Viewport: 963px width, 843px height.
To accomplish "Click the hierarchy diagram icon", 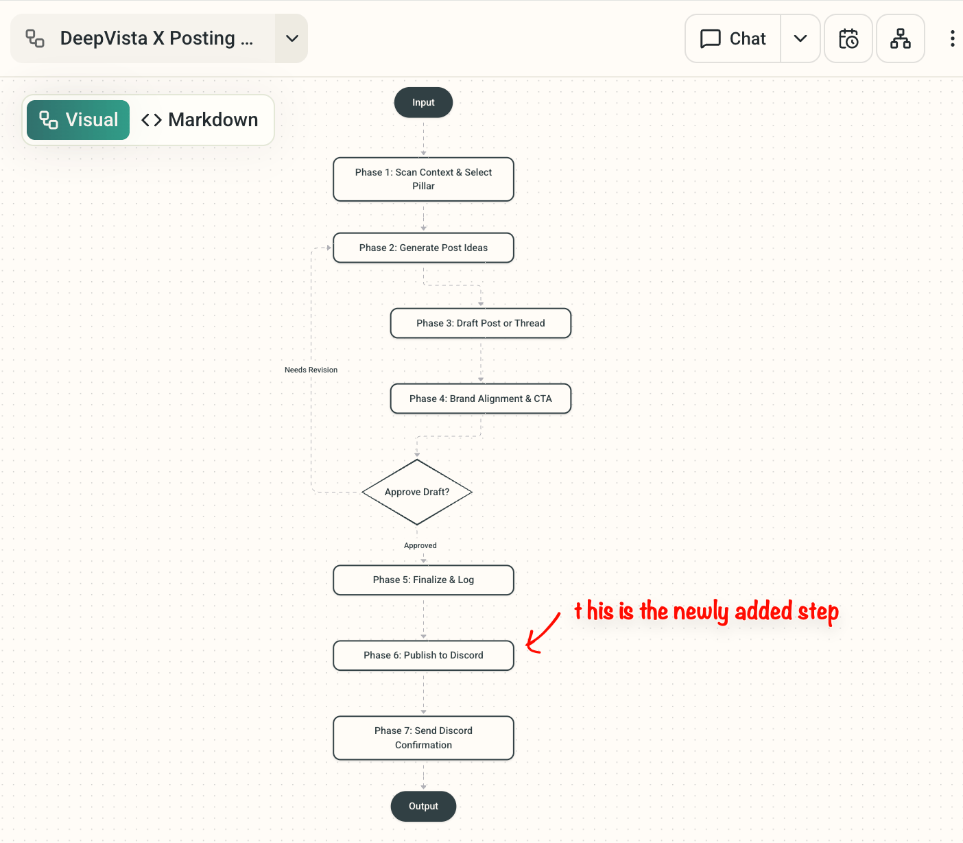I will coord(901,38).
